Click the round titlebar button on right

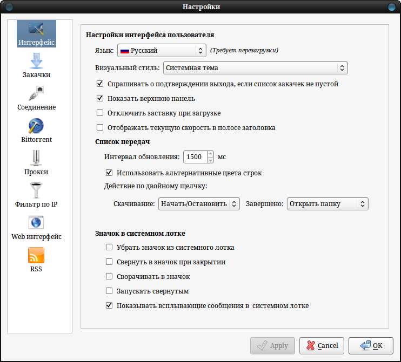tap(391, 6)
